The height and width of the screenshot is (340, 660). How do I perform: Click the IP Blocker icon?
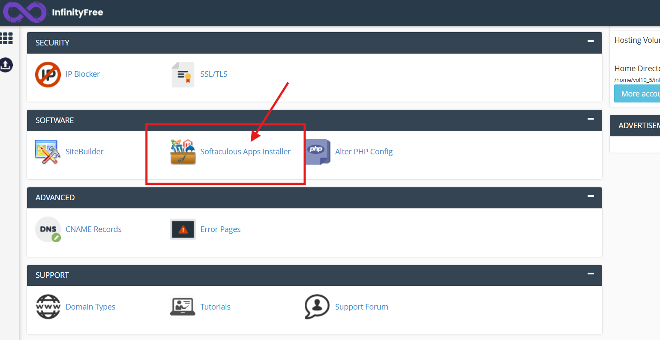coord(48,74)
